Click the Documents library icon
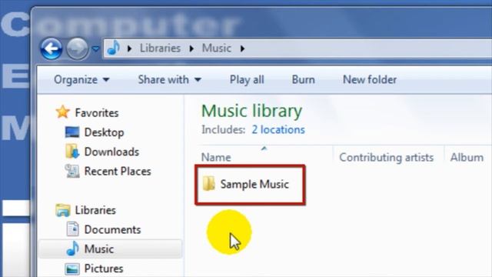The image size is (492, 277). [x=72, y=229]
